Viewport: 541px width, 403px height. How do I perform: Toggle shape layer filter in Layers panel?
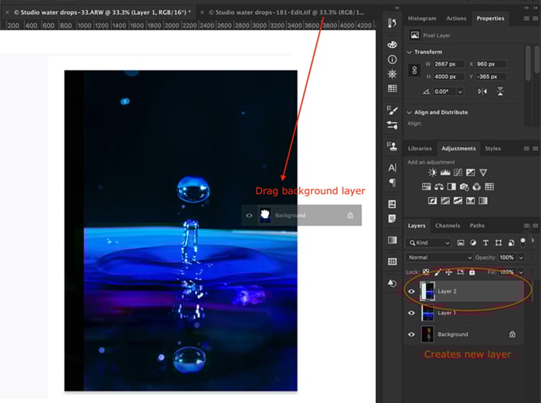point(498,243)
